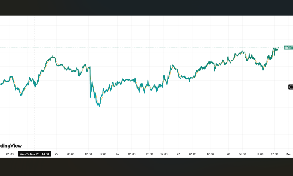293x176 pixels.
Task: Select the 26 date marker on time axis
Action: (x=117, y=154)
